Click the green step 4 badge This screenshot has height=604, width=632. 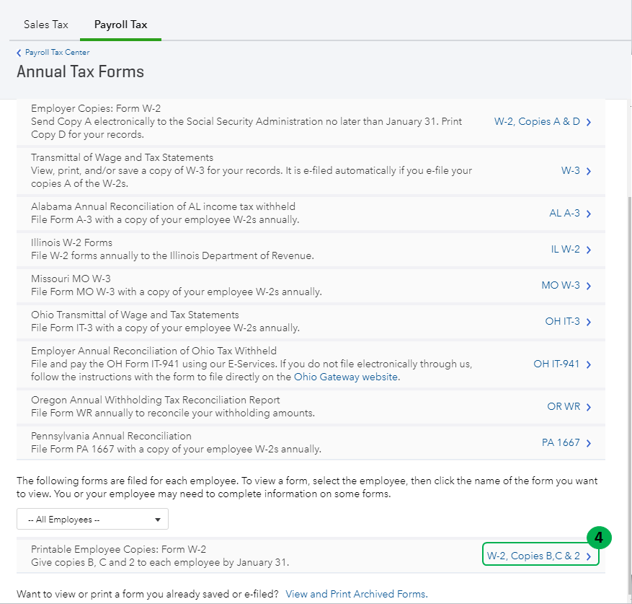pos(599,538)
